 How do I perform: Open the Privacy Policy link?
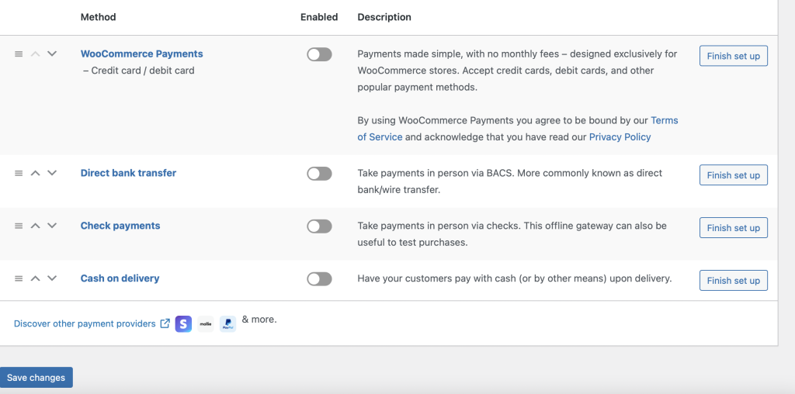(620, 137)
